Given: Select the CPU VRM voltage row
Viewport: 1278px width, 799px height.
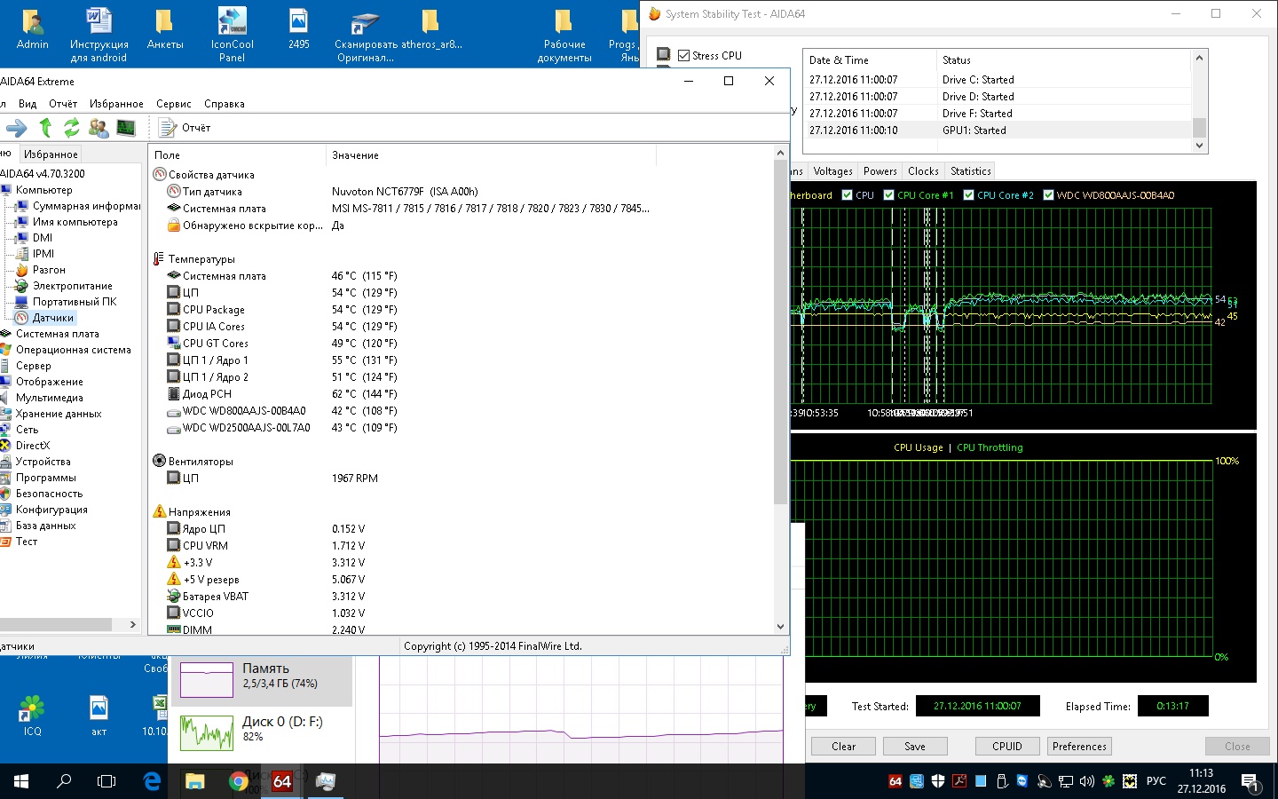Looking at the screenshot, I should click(x=461, y=546).
